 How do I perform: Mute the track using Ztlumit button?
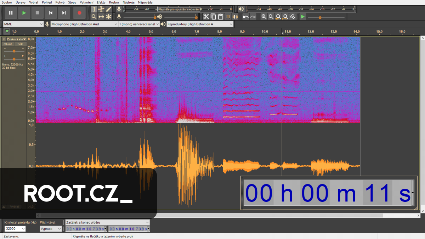[7, 44]
